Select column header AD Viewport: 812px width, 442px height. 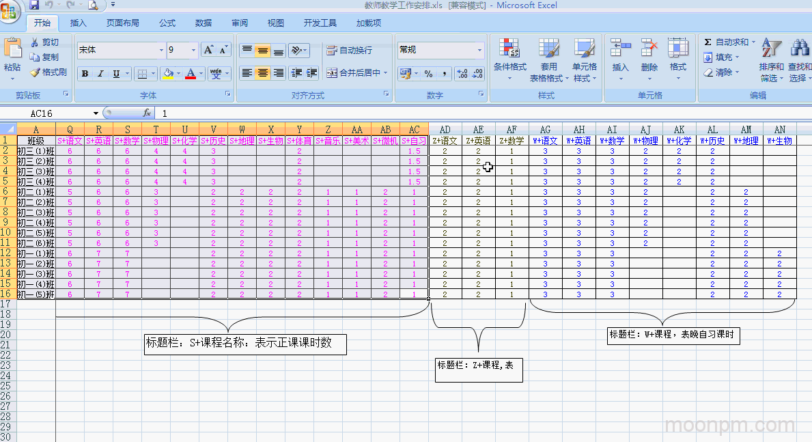pyautogui.click(x=445, y=130)
